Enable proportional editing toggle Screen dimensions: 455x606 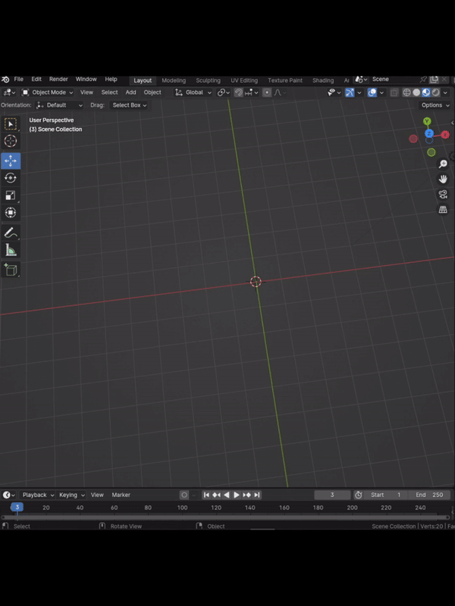267,92
